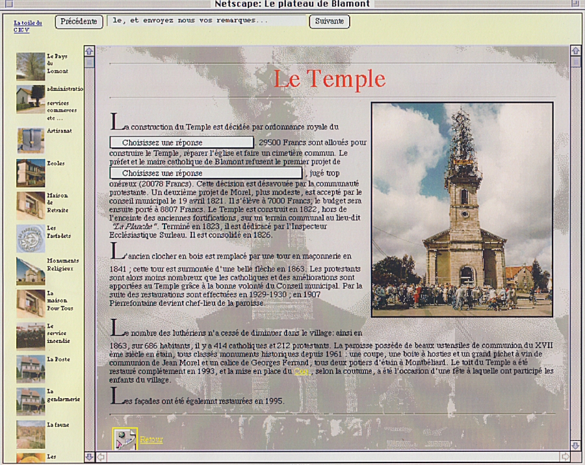Click the yellow 'Coq' hyperlink
The image size is (585, 465).
click(301, 371)
